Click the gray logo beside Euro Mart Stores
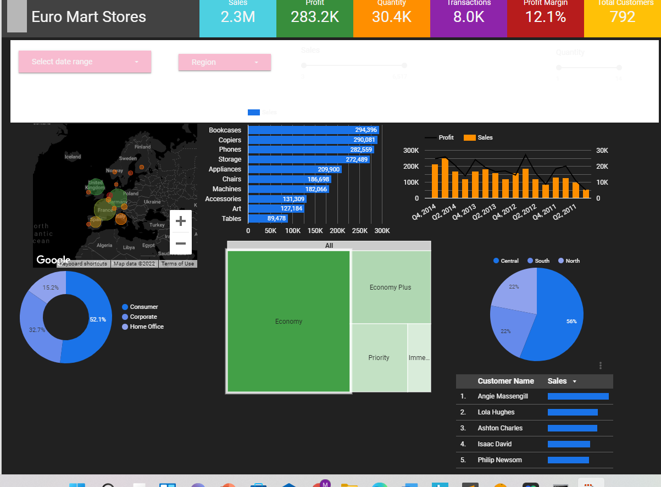Viewport: 661px width, 487px height. [x=16, y=16]
